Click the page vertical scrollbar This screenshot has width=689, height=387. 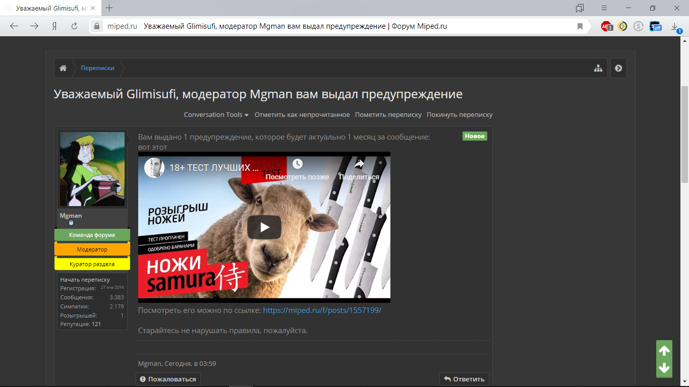tap(684, 134)
